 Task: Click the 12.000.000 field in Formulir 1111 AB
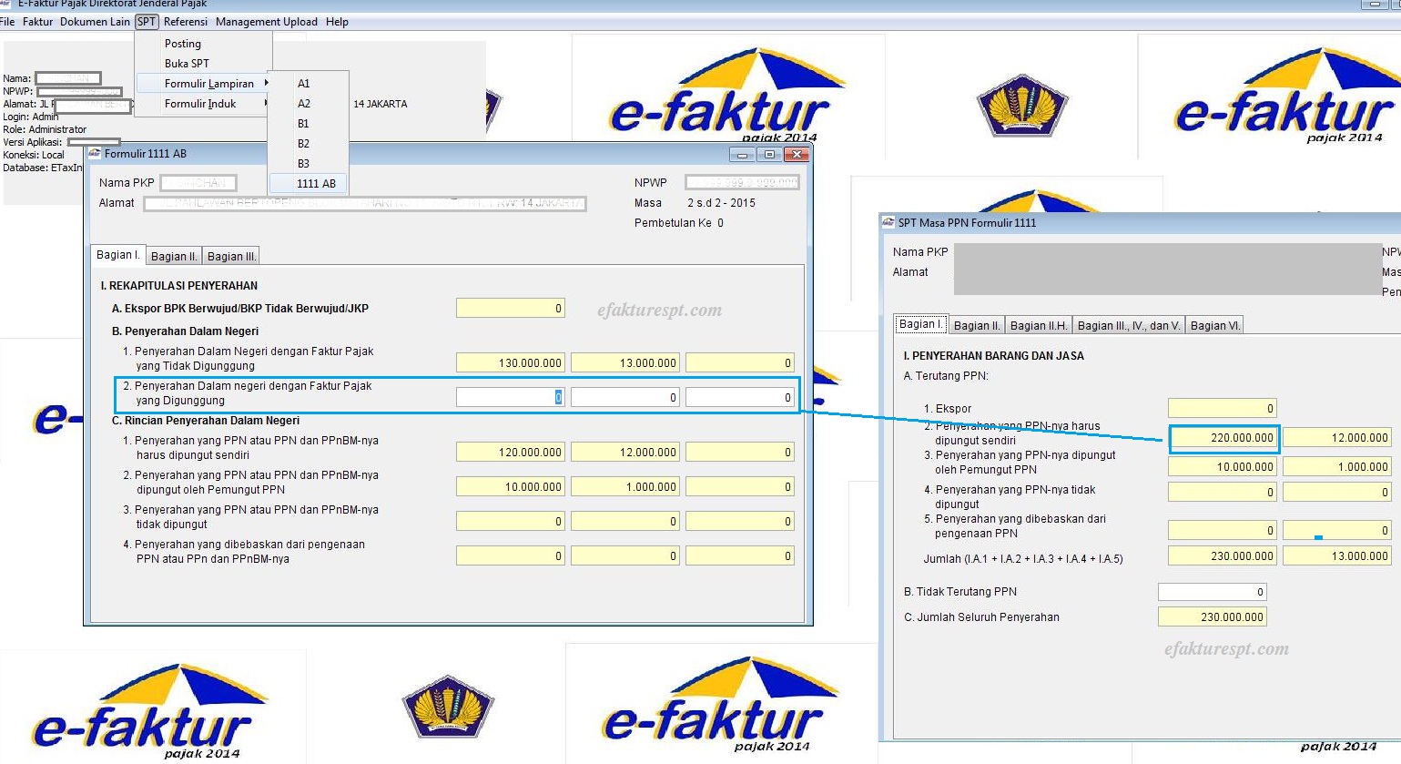point(625,453)
